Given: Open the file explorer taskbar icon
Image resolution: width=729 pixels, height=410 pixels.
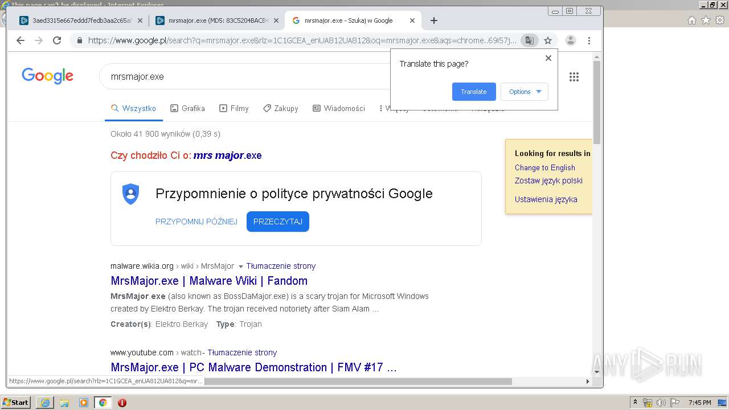Looking at the screenshot, I should coord(64,403).
